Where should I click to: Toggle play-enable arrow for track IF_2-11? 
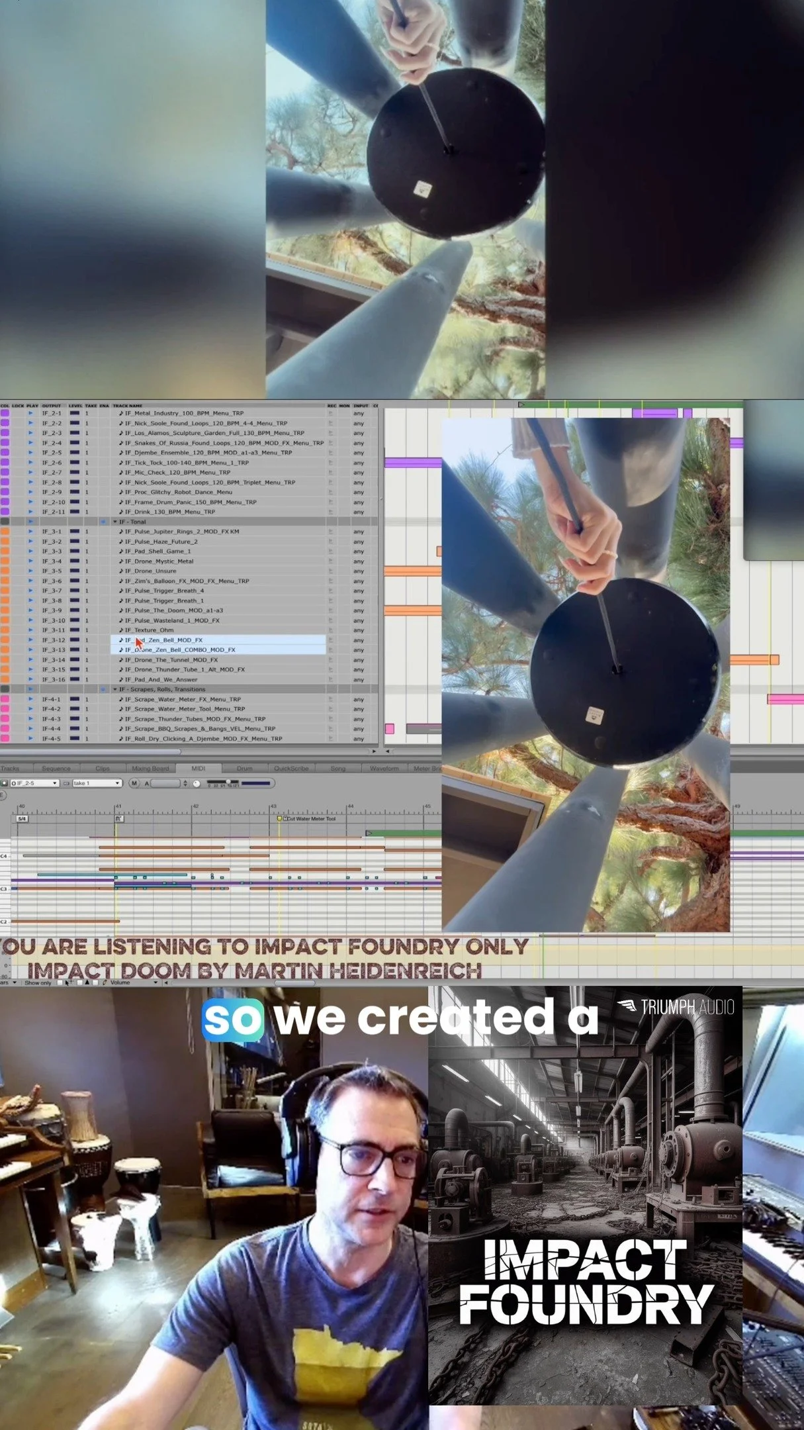[30, 512]
